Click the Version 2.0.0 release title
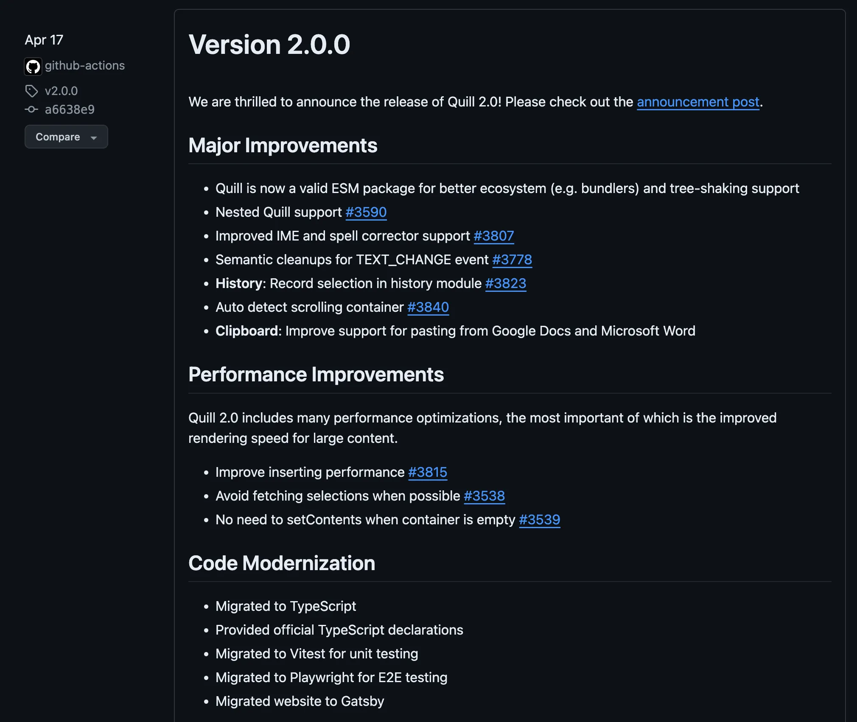 pos(269,45)
